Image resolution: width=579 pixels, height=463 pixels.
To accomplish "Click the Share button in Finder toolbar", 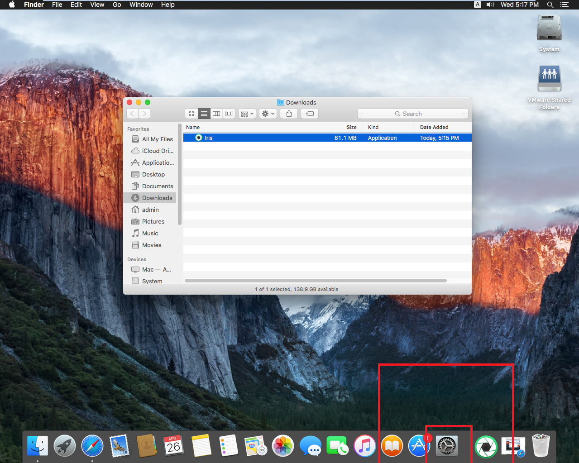I will pyautogui.click(x=289, y=114).
